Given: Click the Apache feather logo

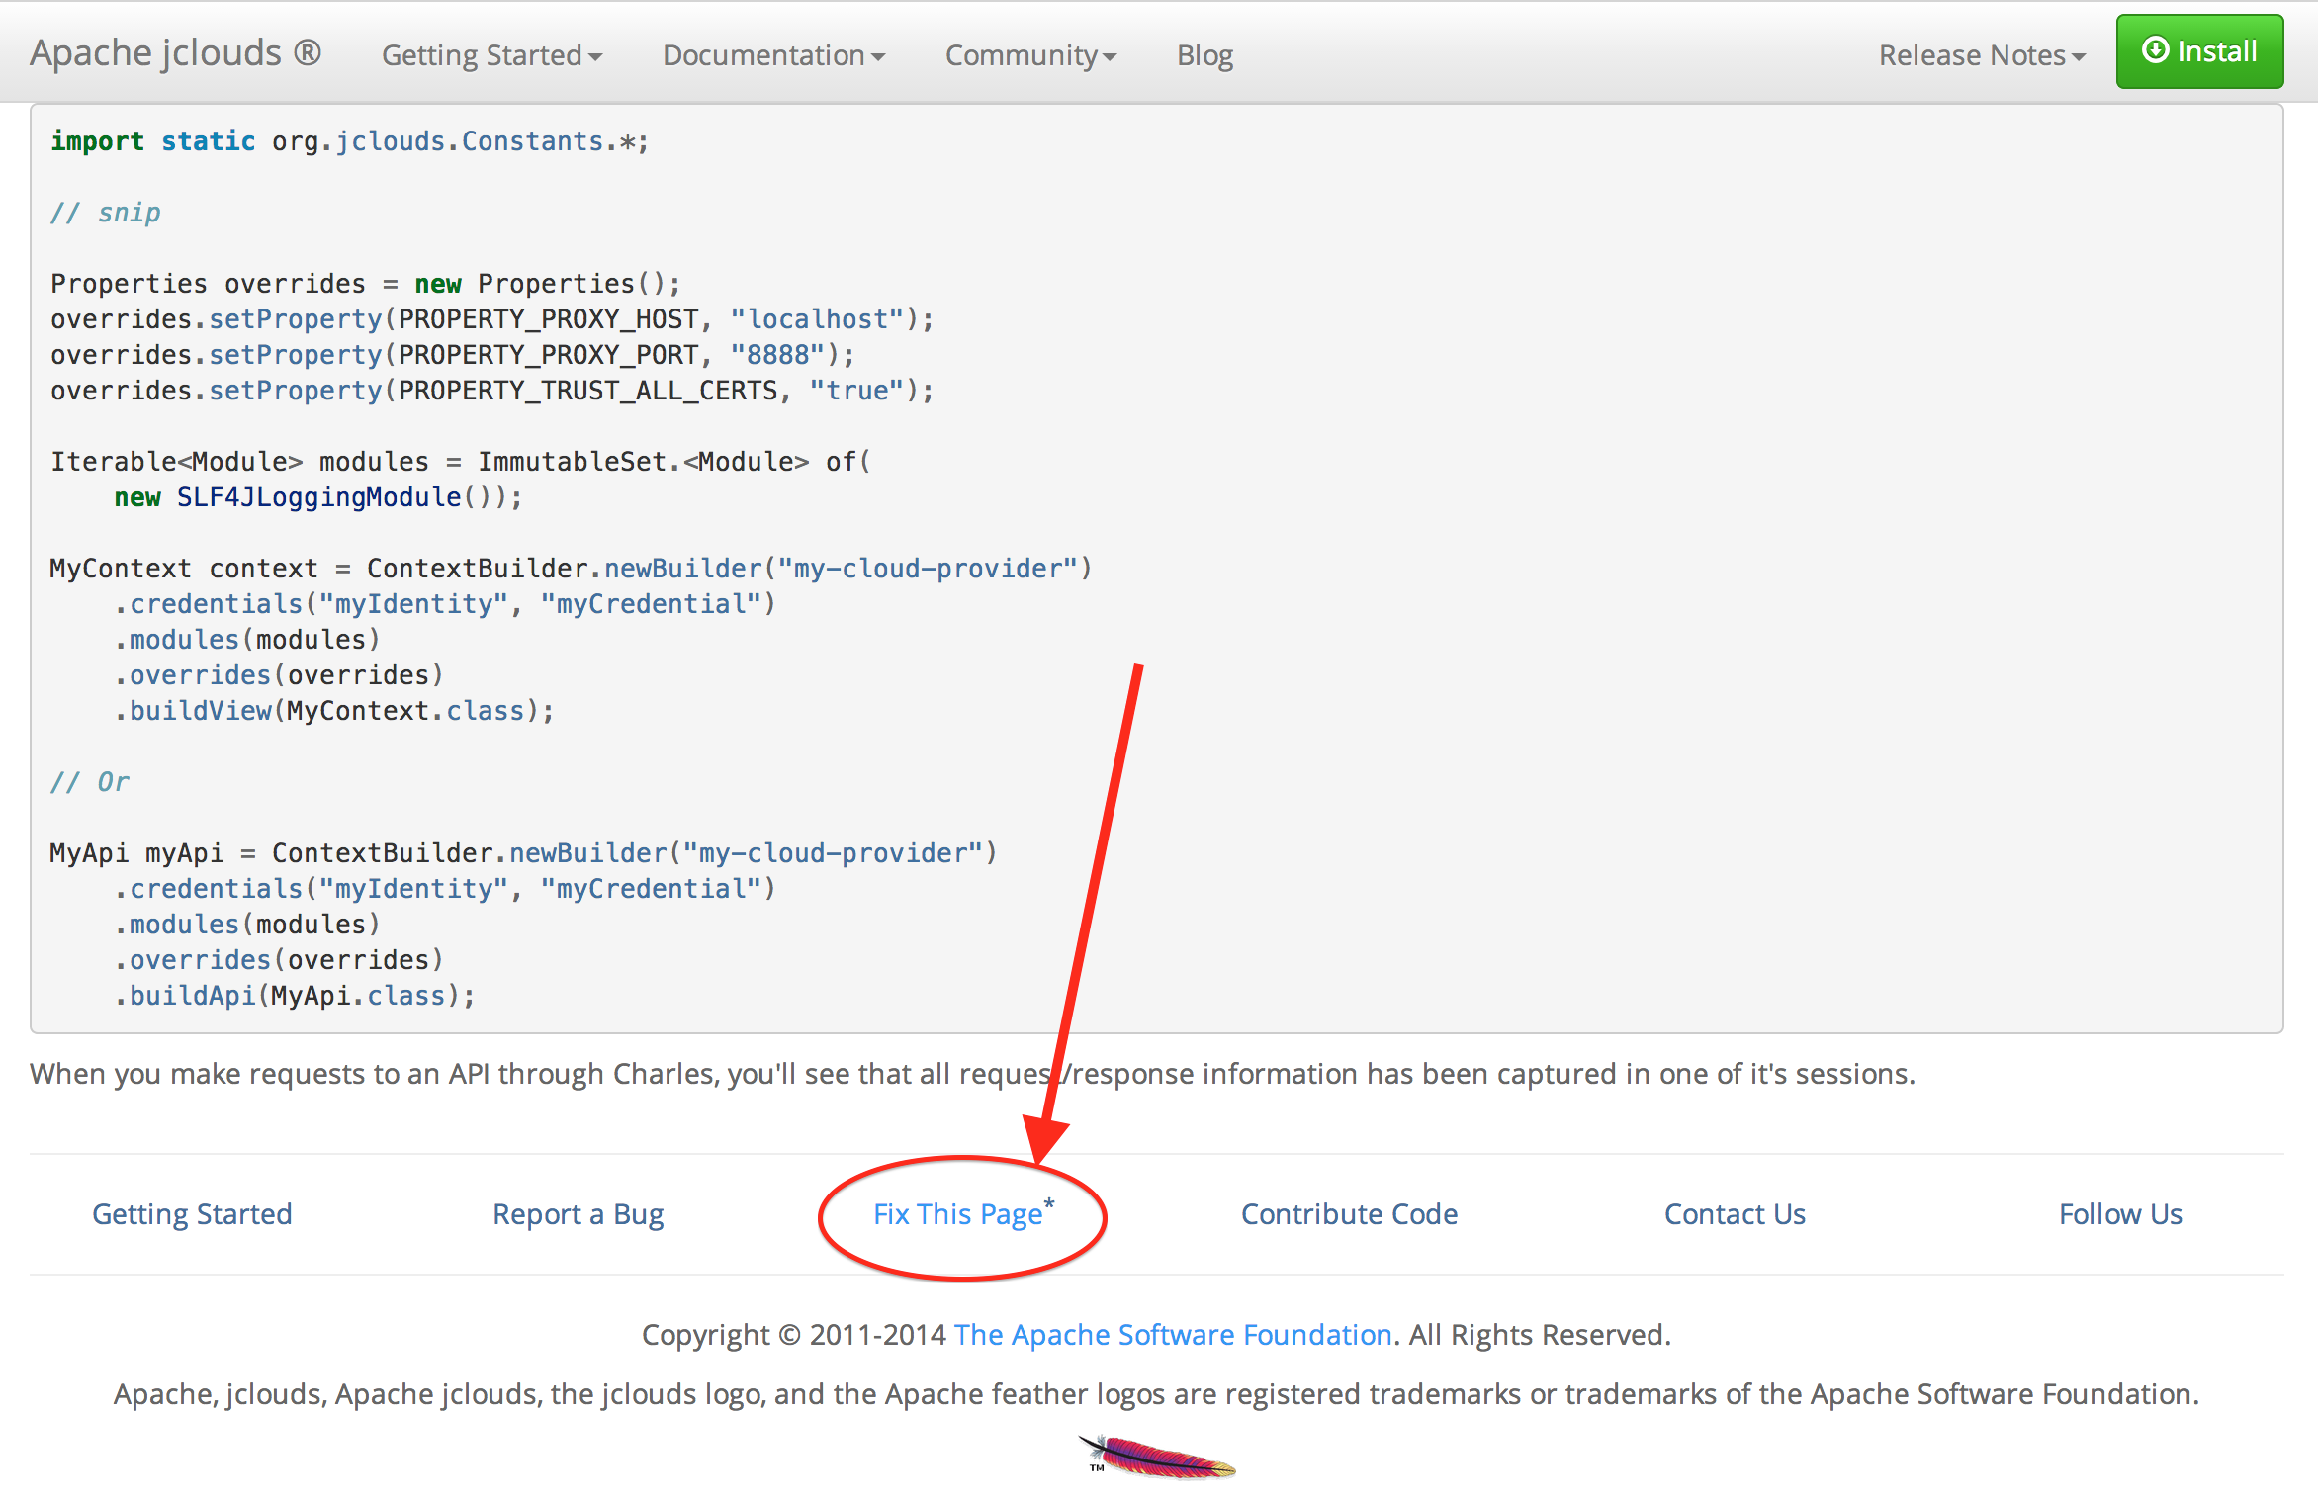Looking at the screenshot, I should (x=1157, y=1457).
